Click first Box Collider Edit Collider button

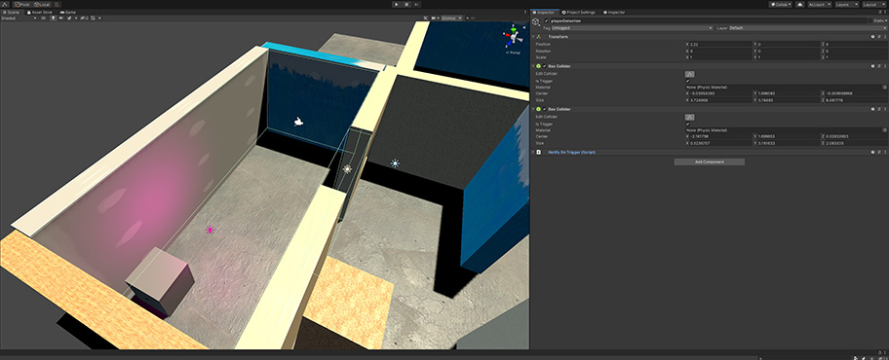tap(689, 74)
